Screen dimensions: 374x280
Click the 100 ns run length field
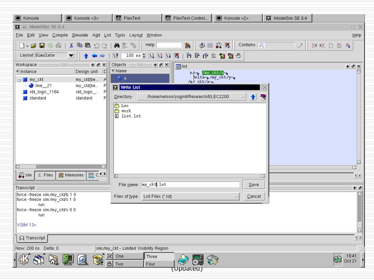click(131, 56)
